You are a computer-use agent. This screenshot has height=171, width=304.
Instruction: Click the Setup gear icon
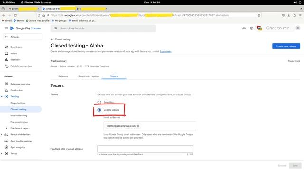pyautogui.click(x=6, y=153)
